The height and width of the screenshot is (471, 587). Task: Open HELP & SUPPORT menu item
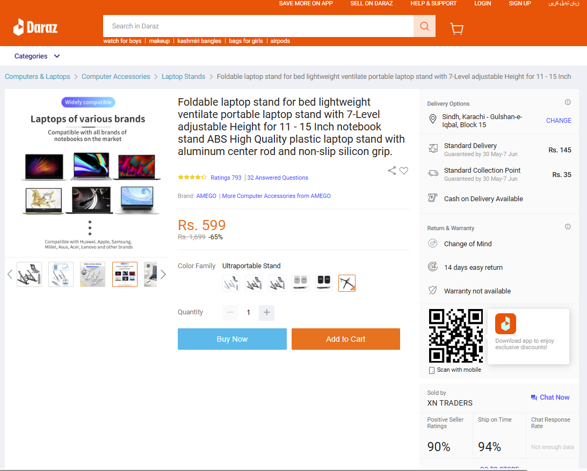(x=433, y=3)
